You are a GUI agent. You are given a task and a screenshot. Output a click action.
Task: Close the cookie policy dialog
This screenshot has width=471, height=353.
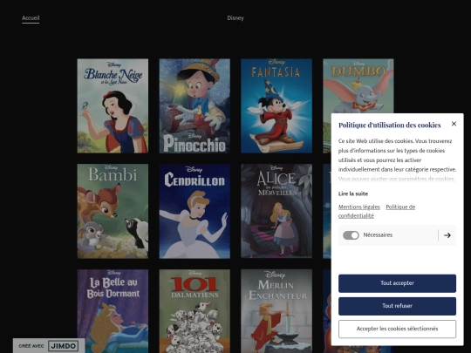point(454,124)
